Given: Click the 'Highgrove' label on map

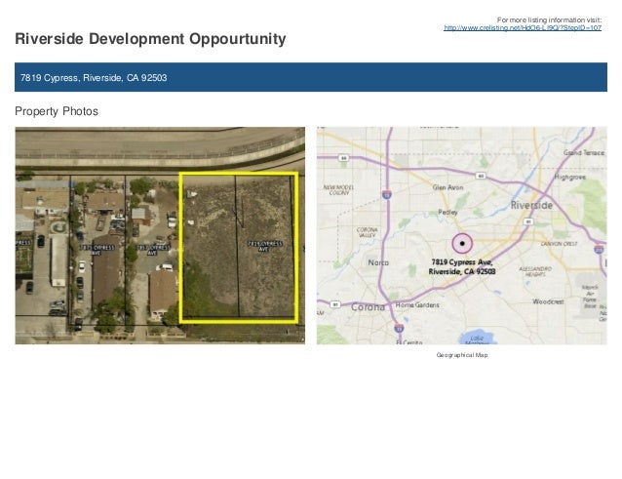Looking at the screenshot, I should tap(570, 177).
